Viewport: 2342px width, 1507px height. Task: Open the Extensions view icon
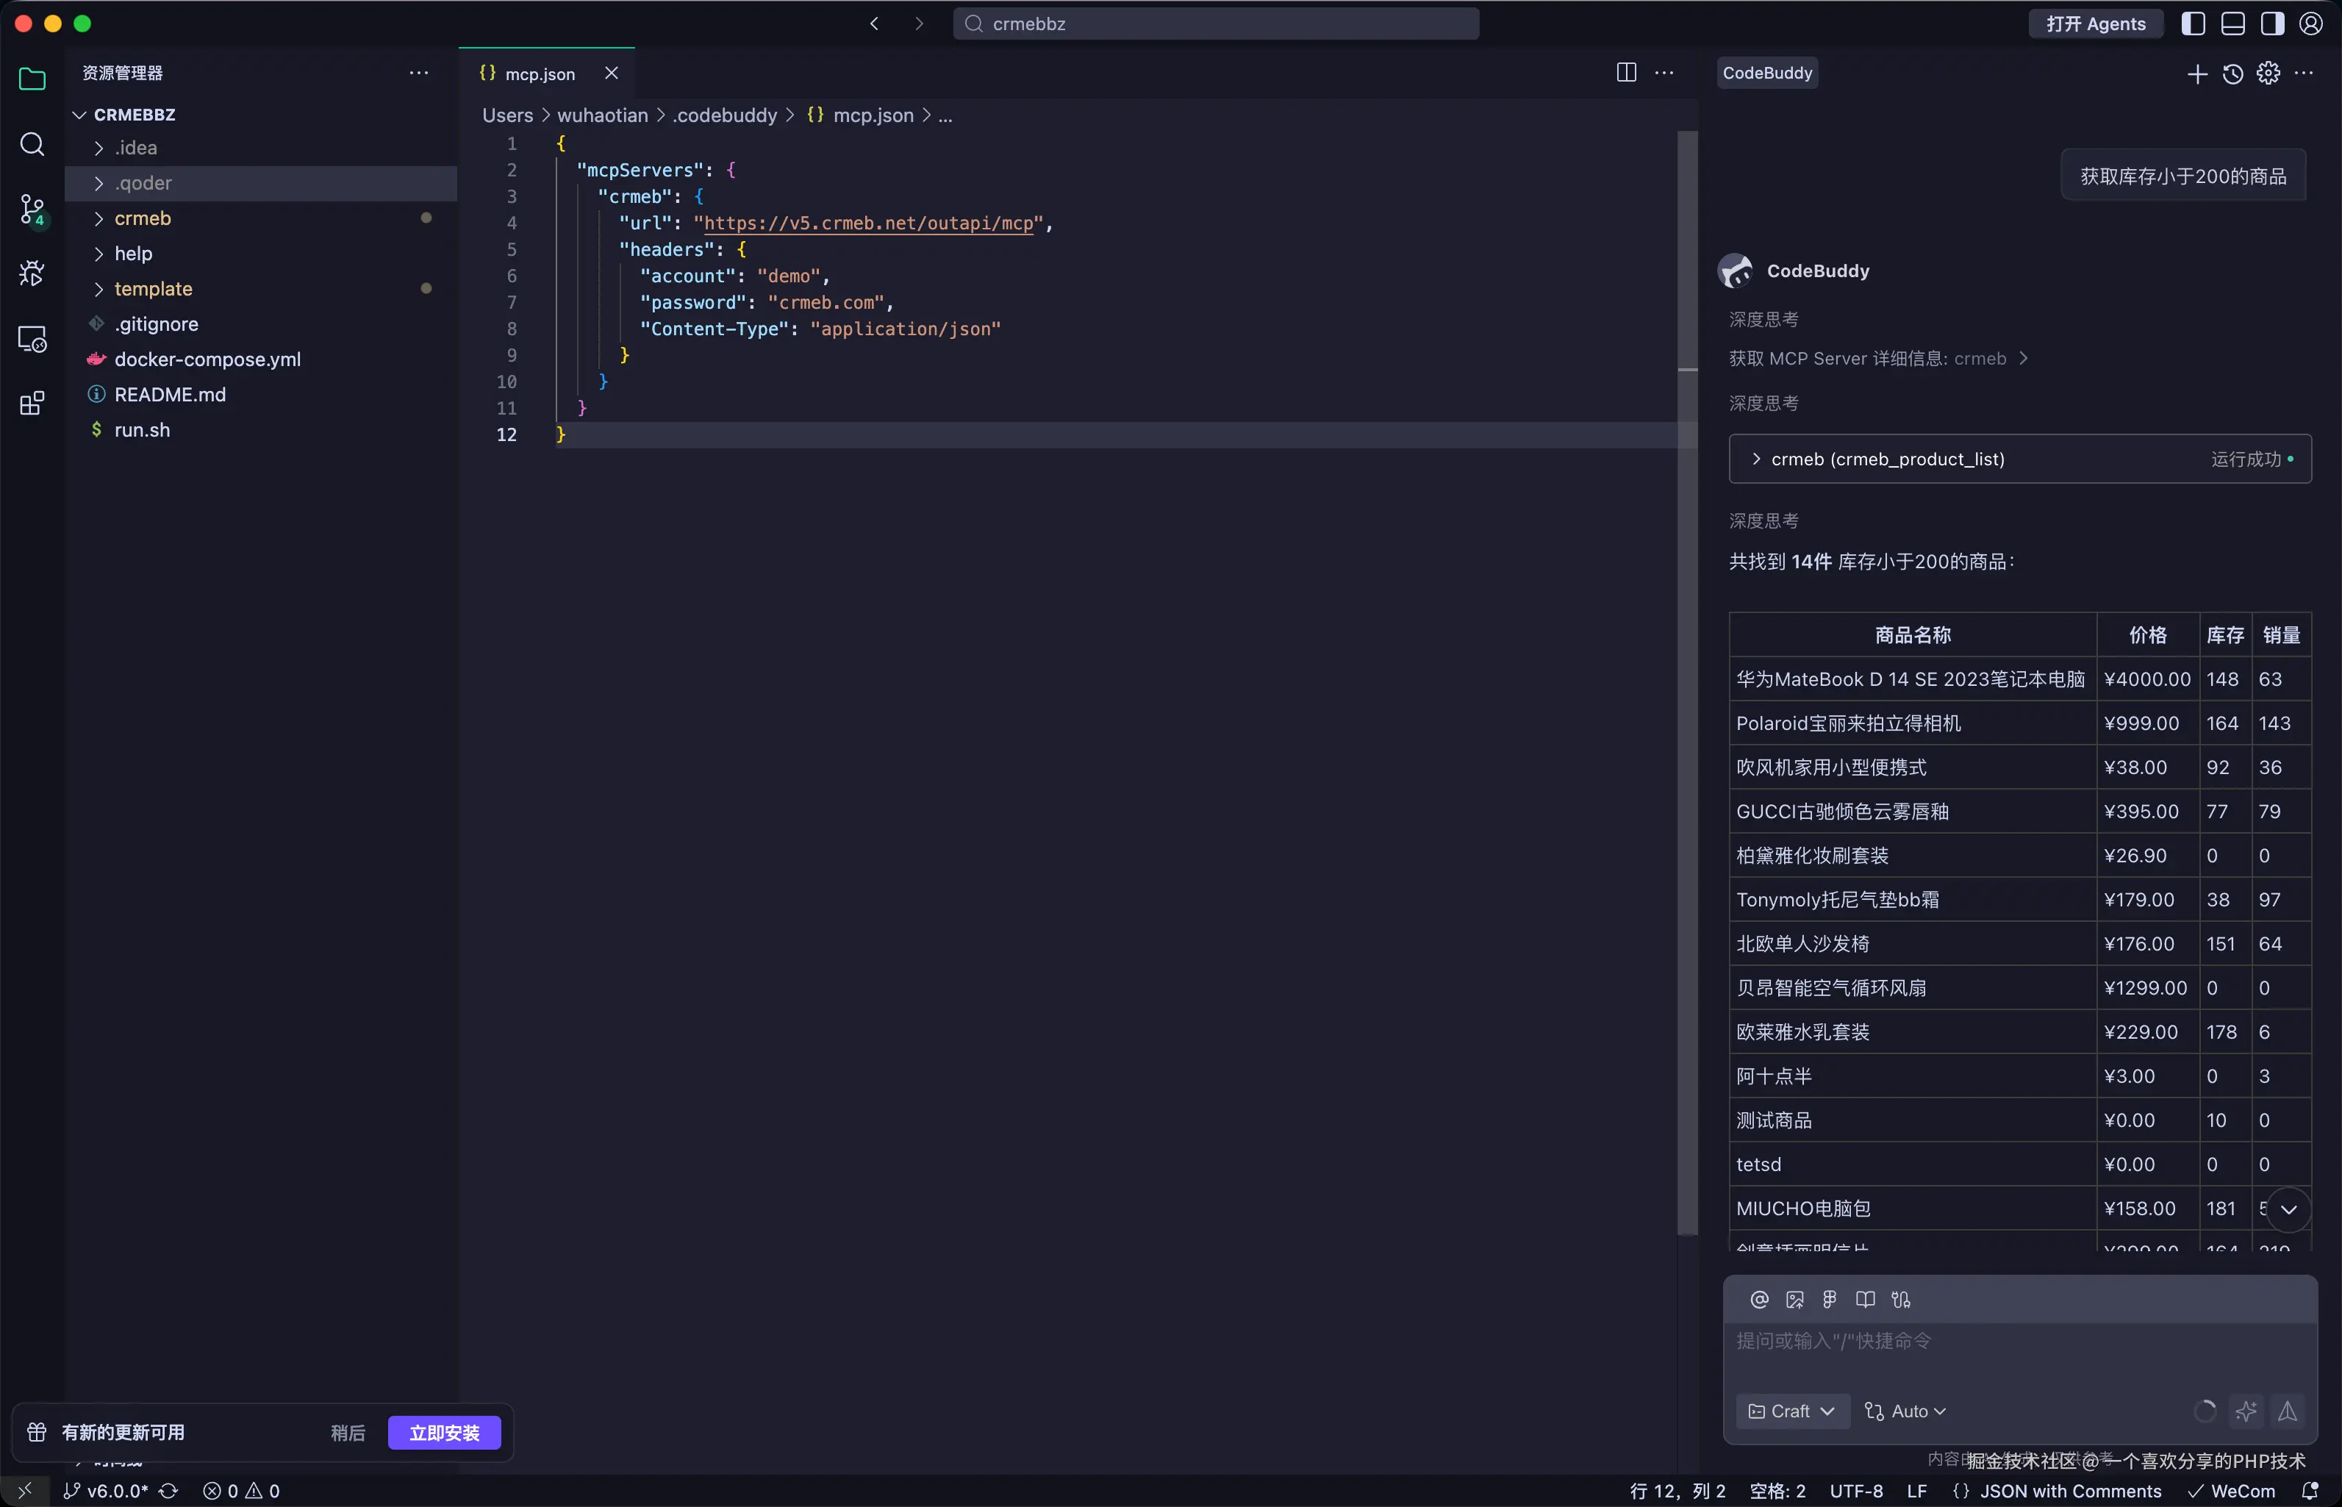pyautogui.click(x=32, y=403)
